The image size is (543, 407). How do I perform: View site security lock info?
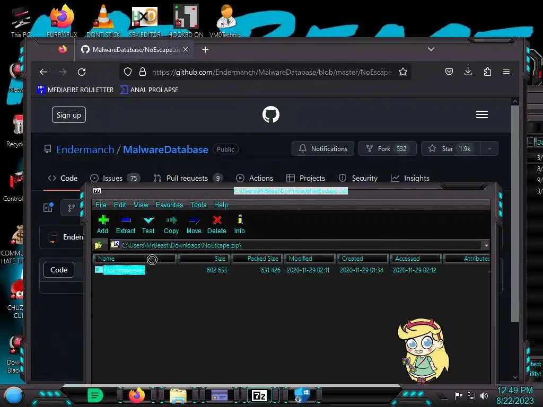tap(142, 72)
